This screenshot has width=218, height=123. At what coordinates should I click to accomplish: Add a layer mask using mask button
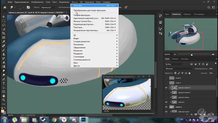click(x=196, y=114)
